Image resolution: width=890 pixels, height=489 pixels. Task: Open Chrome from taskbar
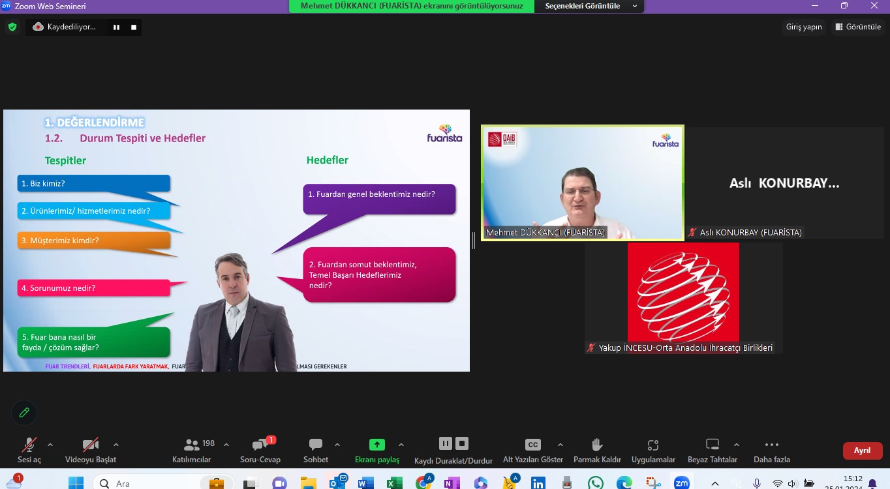pyautogui.click(x=423, y=483)
